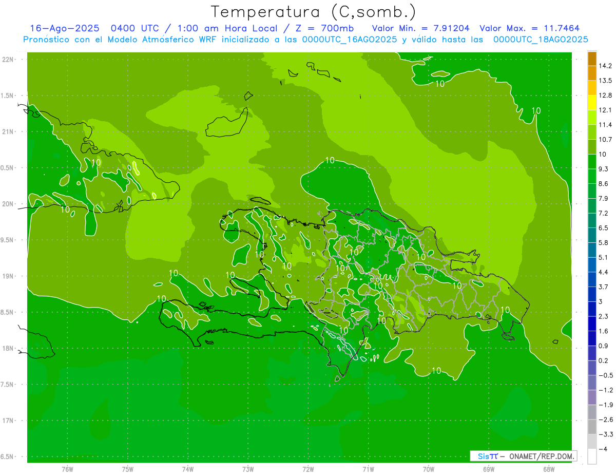Click longitude label "69W"
Image resolution: width=616 pixels, height=476 pixels.
[489, 469]
